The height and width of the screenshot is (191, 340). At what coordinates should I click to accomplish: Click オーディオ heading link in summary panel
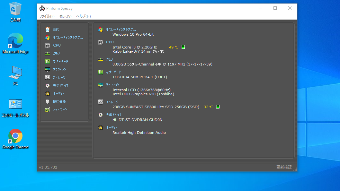pos(112,127)
